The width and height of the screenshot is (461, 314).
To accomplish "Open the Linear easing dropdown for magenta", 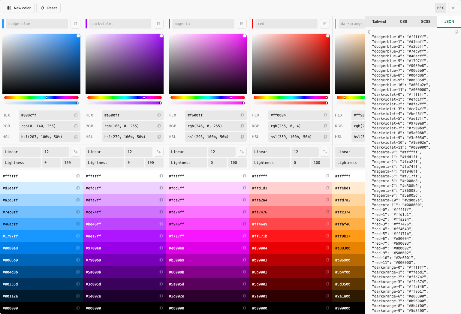I will (188, 152).
